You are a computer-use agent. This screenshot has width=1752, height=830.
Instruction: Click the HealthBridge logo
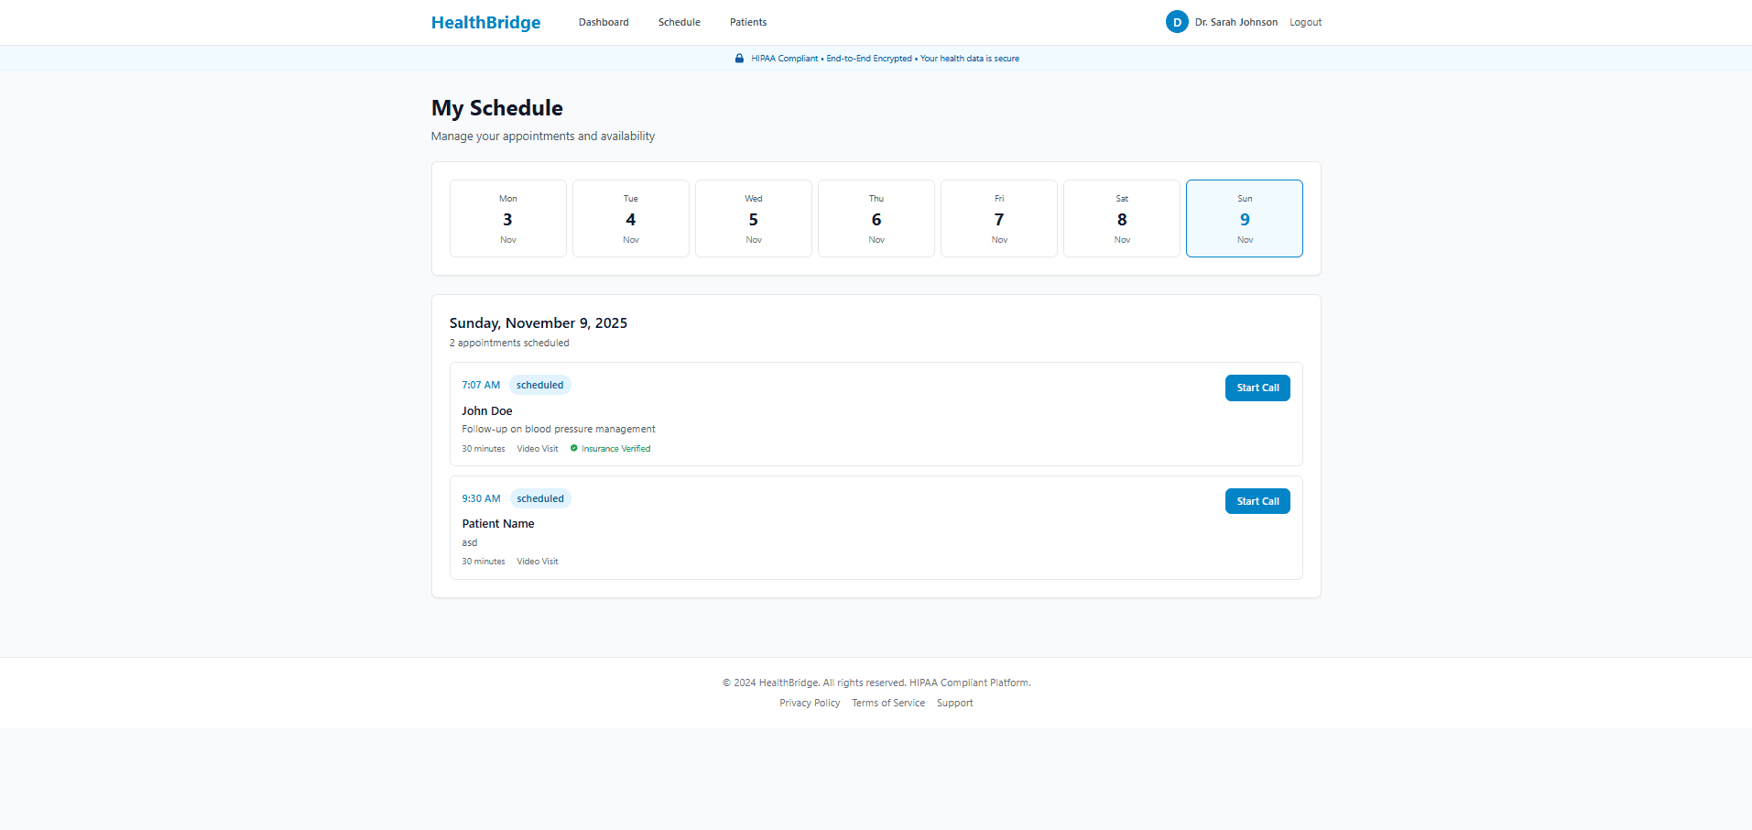(485, 22)
